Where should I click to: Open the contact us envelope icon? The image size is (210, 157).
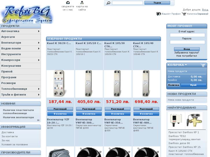point(68,3)
